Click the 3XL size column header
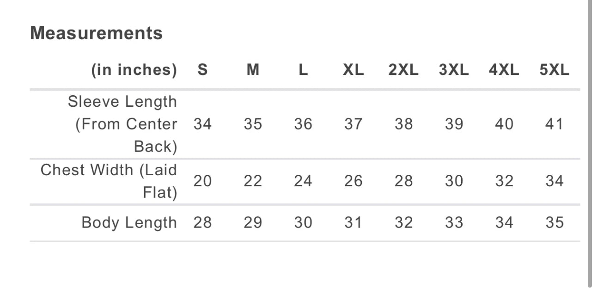The image size is (610, 307). (x=453, y=70)
